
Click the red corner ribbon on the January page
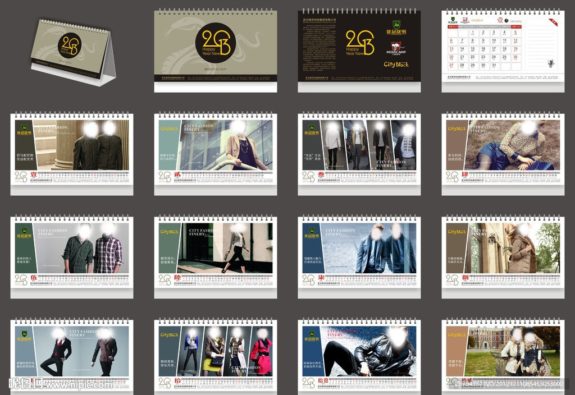tap(553, 22)
